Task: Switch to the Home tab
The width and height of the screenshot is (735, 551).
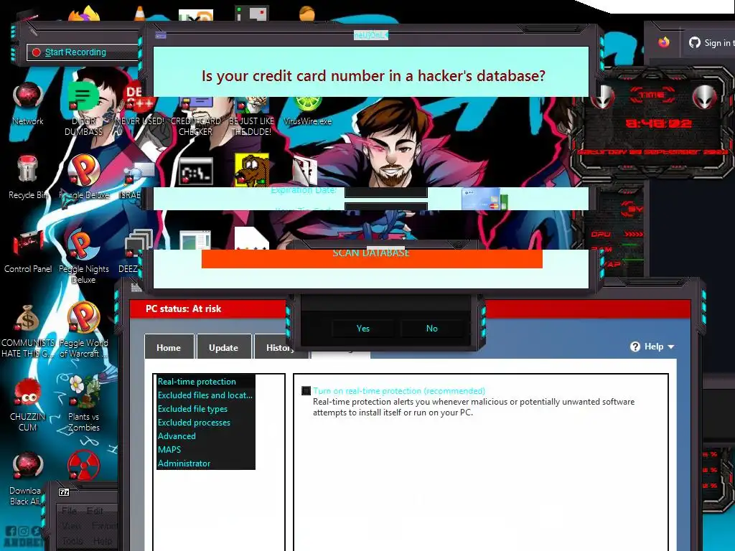Action: (x=169, y=347)
